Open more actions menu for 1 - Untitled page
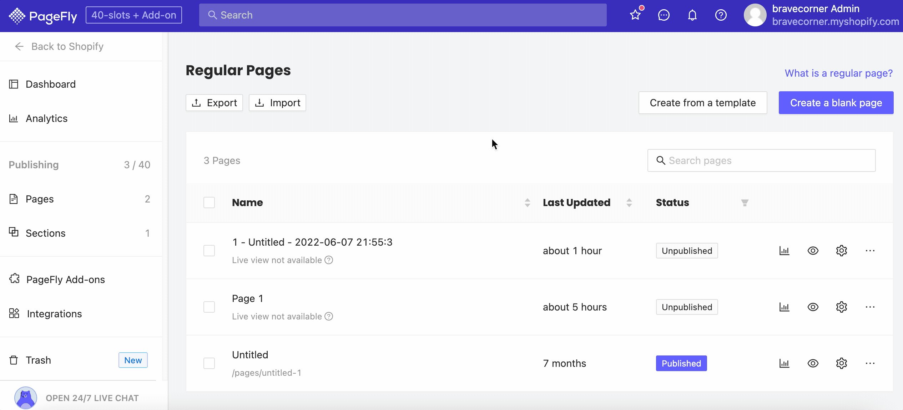The height and width of the screenshot is (410, 903). tap(870, 251)
